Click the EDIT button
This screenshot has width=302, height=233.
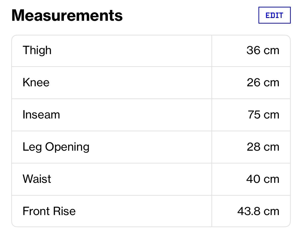click(275, 15)
